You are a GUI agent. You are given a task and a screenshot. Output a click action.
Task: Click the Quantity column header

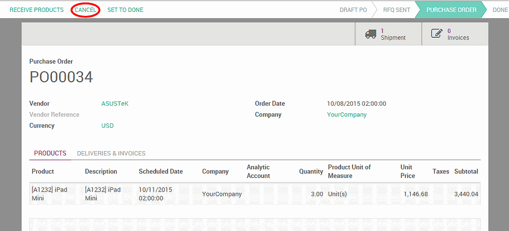311,172
